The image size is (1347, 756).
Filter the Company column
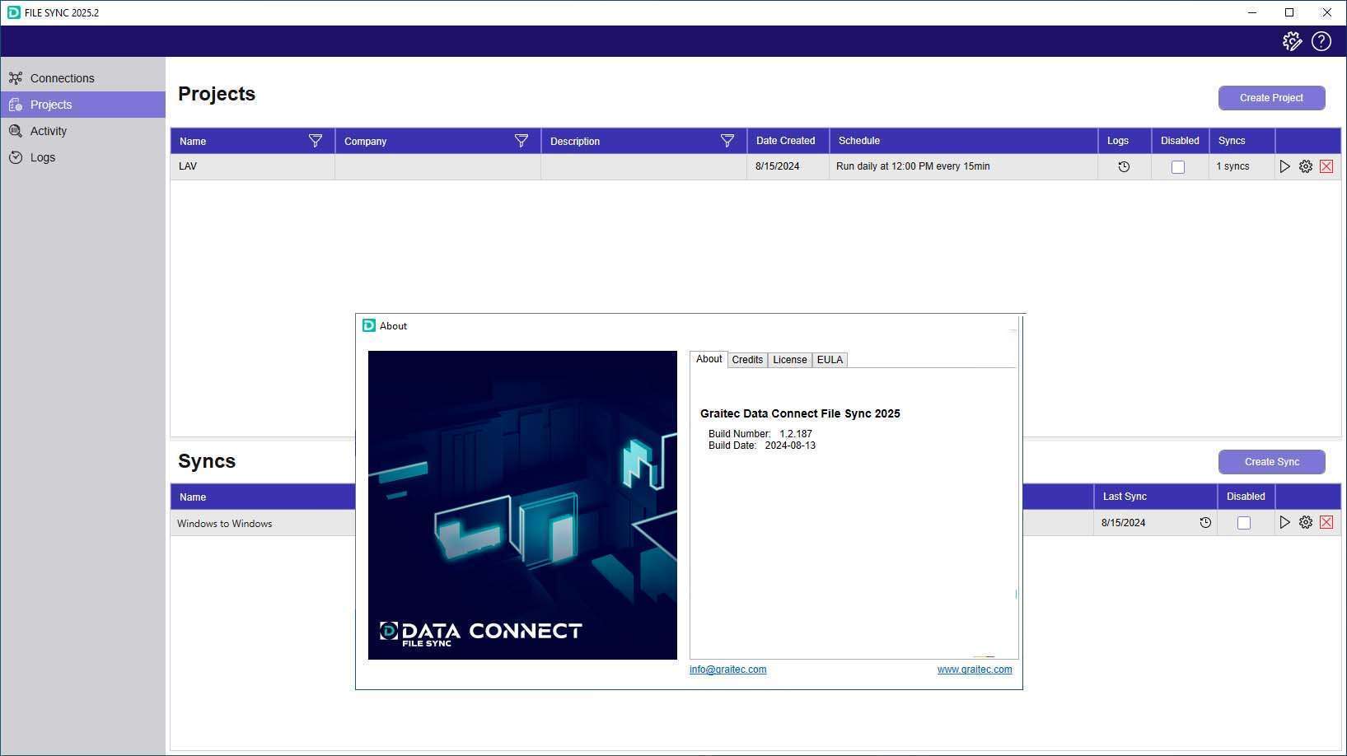[521, 141]
